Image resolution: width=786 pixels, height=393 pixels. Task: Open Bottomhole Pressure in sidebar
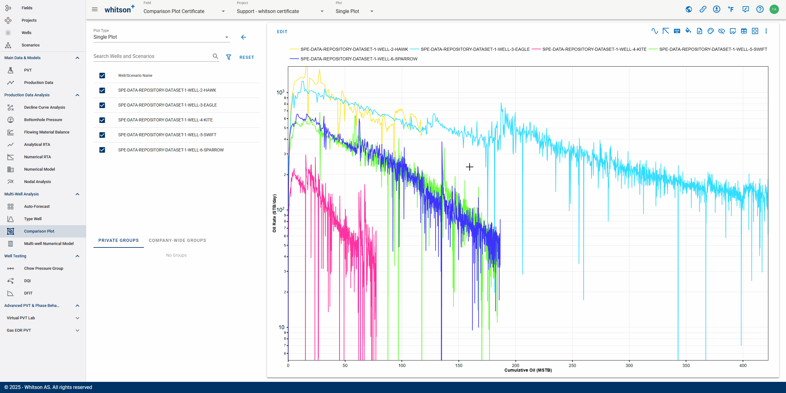[x=43, y=120]
